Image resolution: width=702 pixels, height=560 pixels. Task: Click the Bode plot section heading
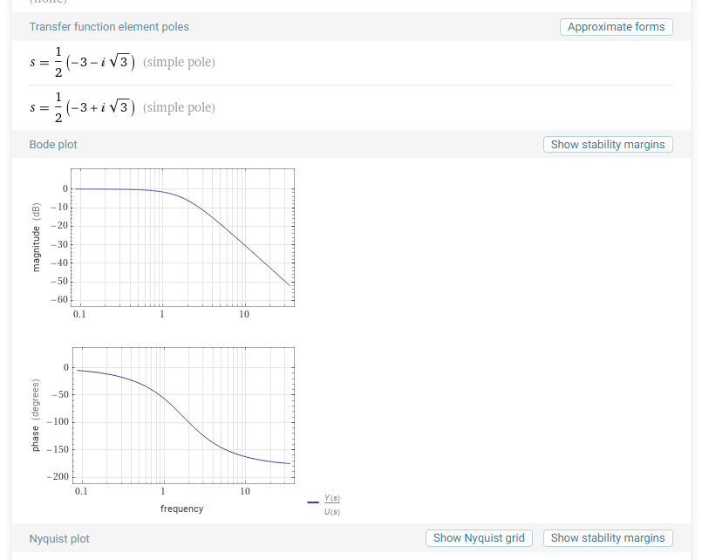click(x=53, y=145)
